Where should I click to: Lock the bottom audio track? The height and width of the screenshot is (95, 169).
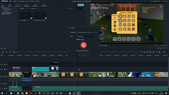pyautogui.click(x=5, y=88)
